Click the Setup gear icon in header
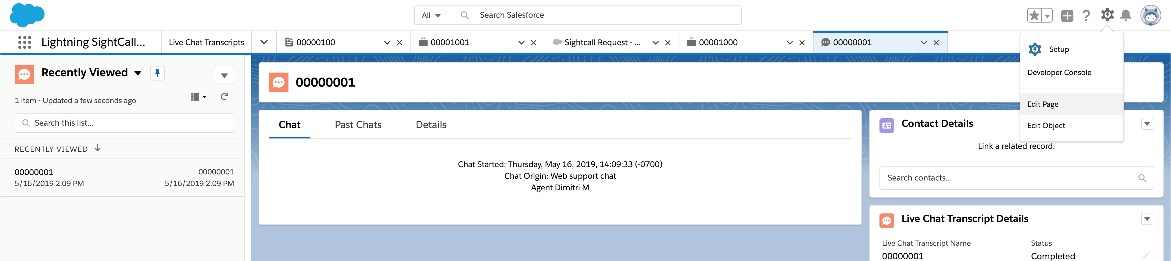The height and width of the screenshot is (261, 1171). 1107,15
